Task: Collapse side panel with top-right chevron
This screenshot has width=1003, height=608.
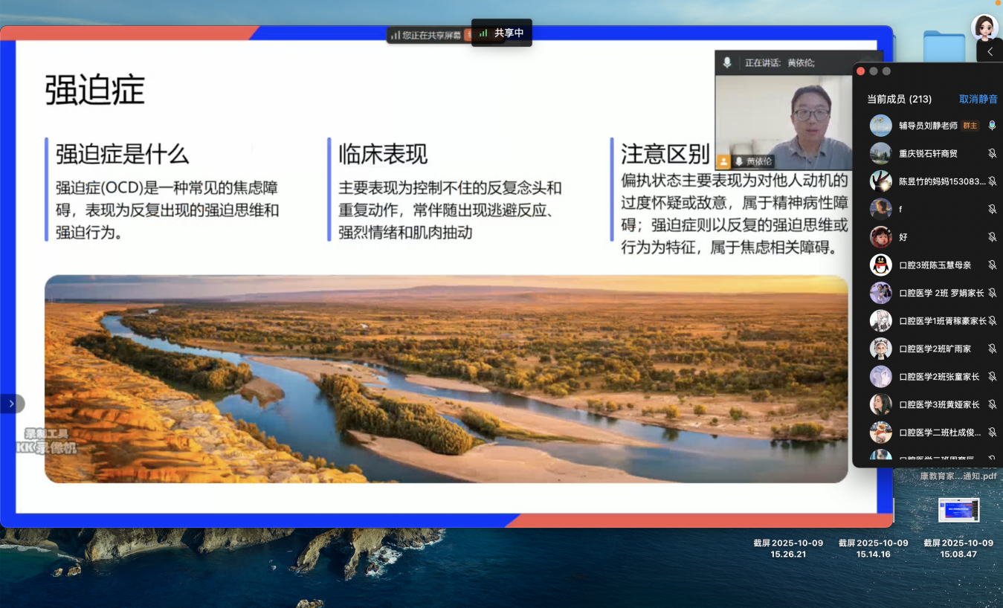Action: click(990, 51)
